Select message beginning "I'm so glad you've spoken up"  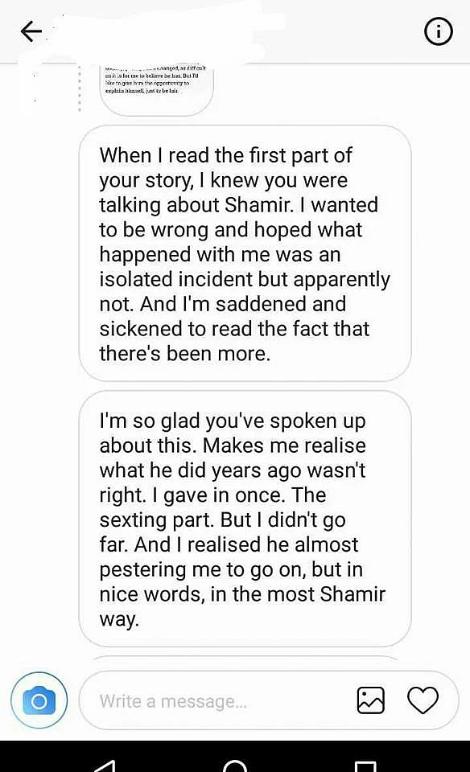(245, 519)
